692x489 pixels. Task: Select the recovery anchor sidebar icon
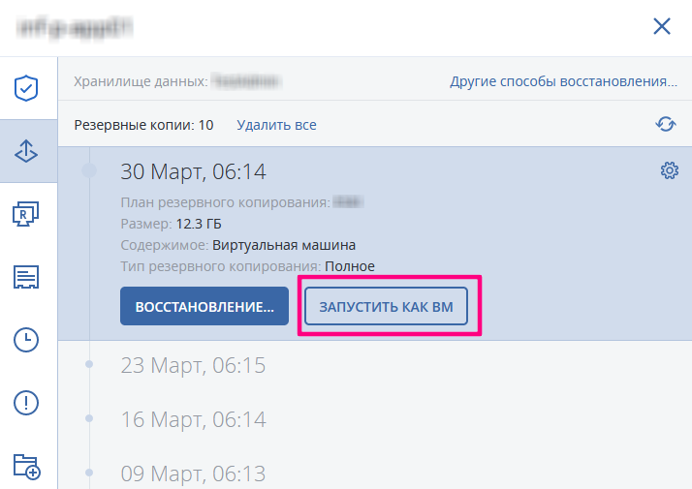(x=26, y=151)
